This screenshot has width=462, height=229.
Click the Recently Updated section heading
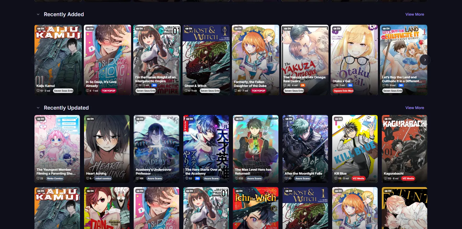pyautogui.click(x=66, y=108)
